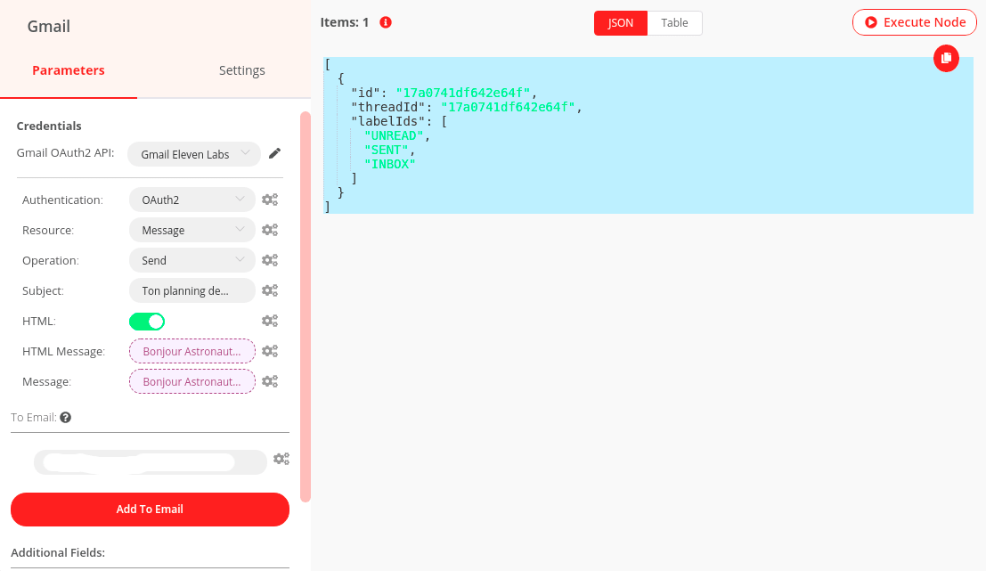Expand the Gmail OAuth2 API credentials dropdown
This screenshot has height=571, width=986.
click(193, 154)
